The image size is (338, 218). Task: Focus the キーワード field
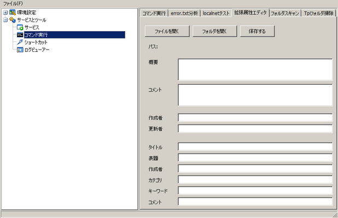point(255,191)
